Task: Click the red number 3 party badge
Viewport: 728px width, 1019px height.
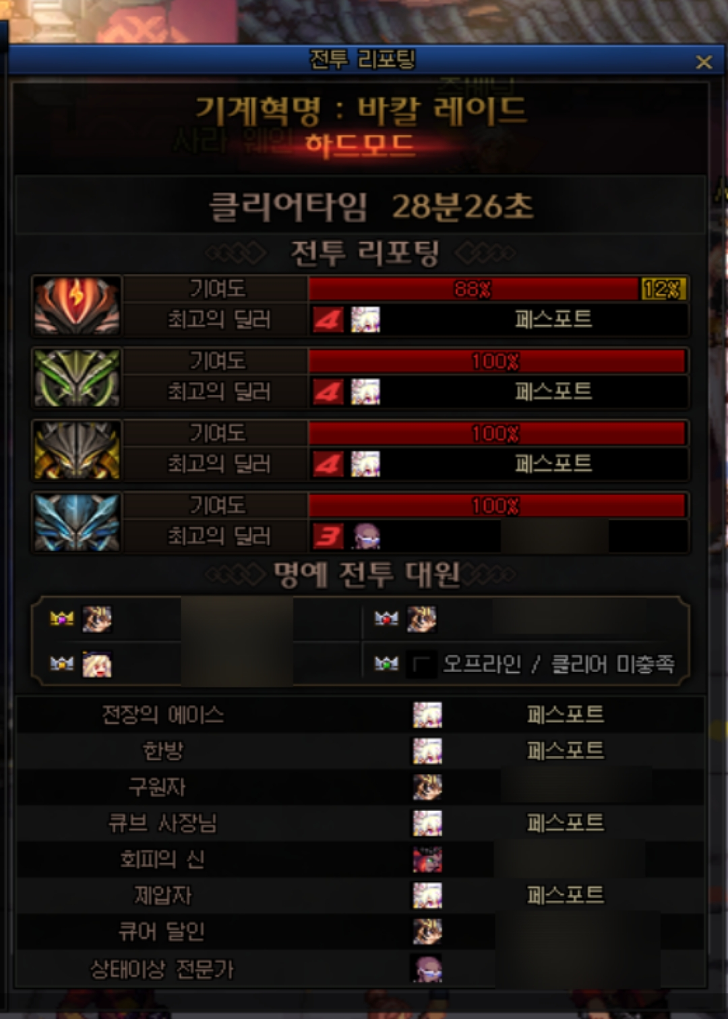Action: click(328, 536)
